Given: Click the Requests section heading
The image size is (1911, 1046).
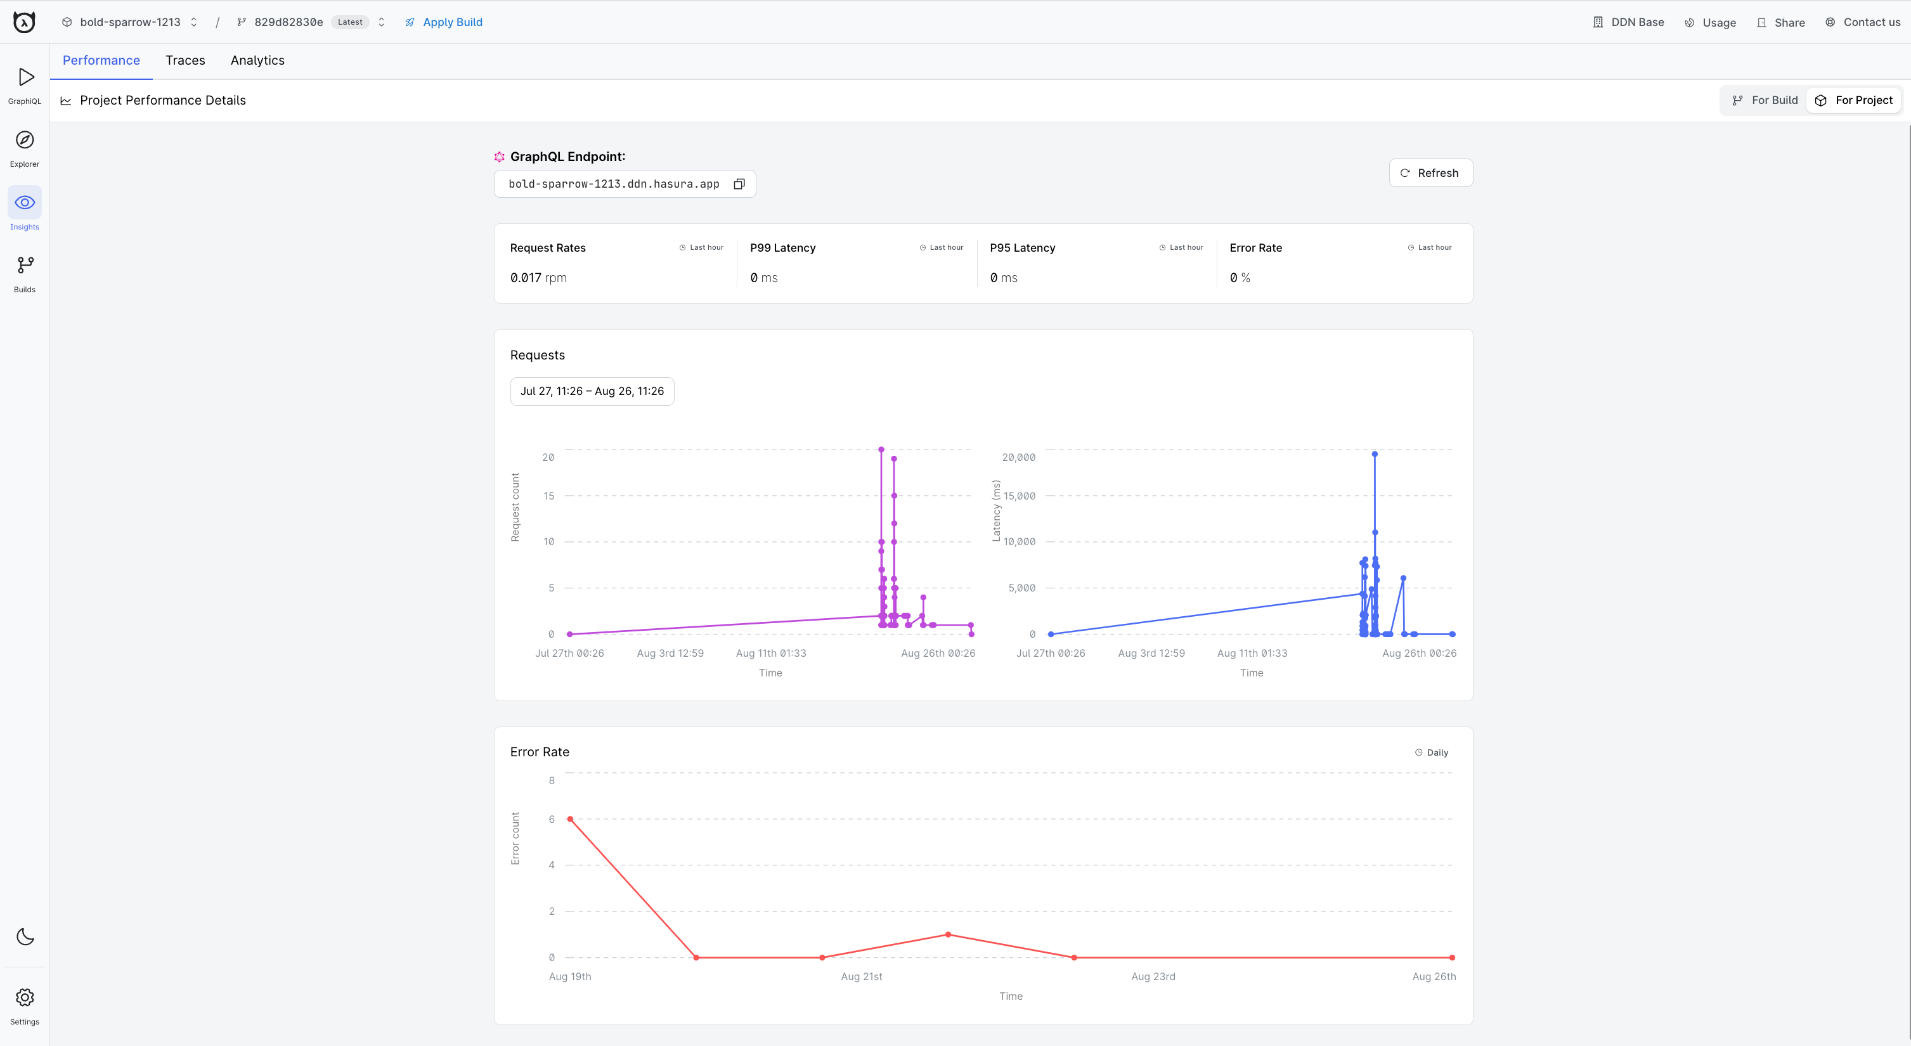Looking at the screenshot, I should 538,356.
